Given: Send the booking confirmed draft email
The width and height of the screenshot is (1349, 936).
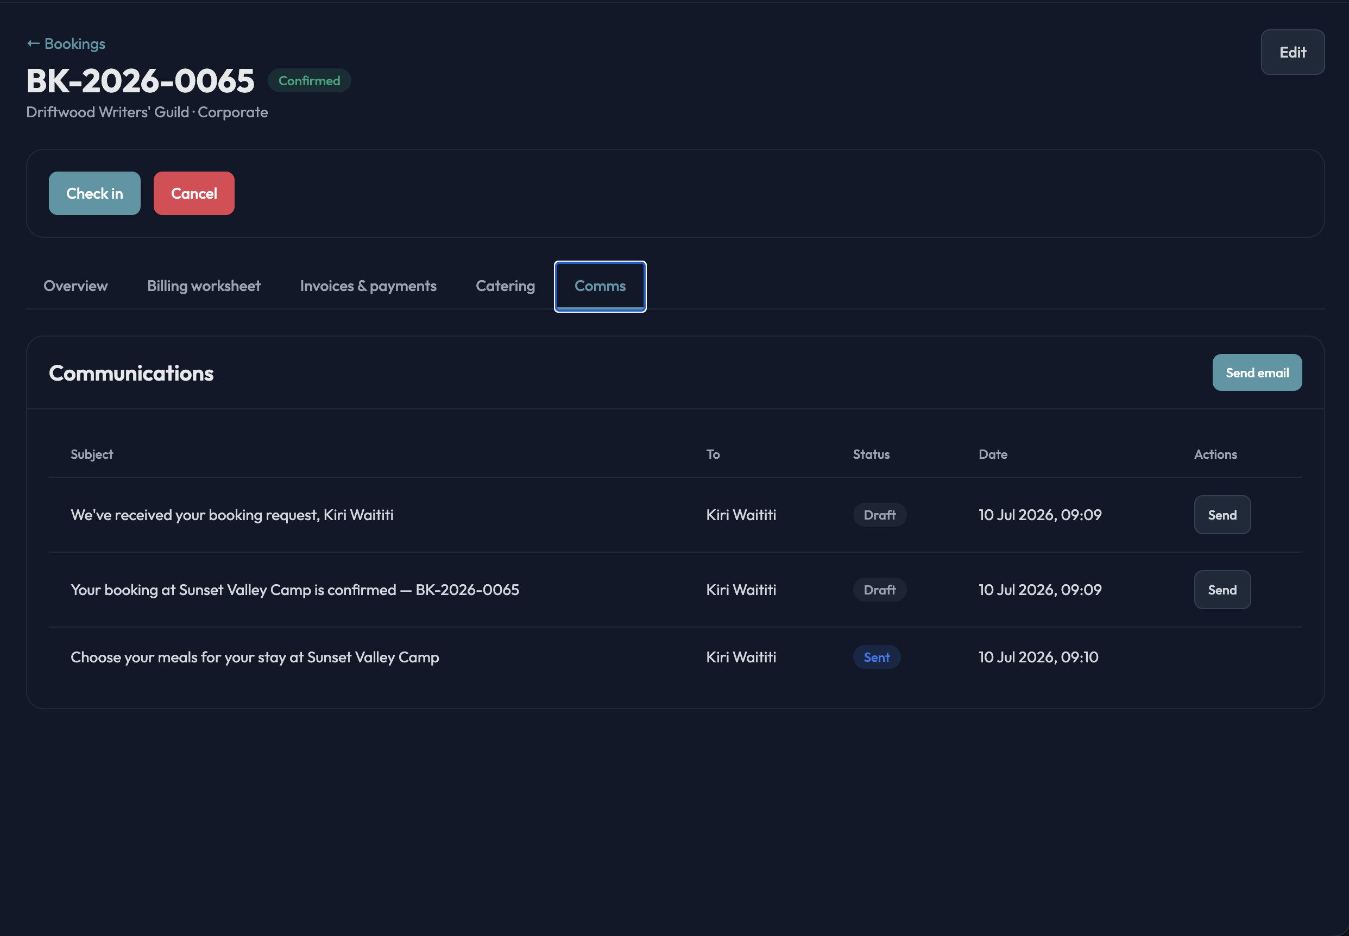Looking at the screenshot, I should click(x=1222, y=590).
